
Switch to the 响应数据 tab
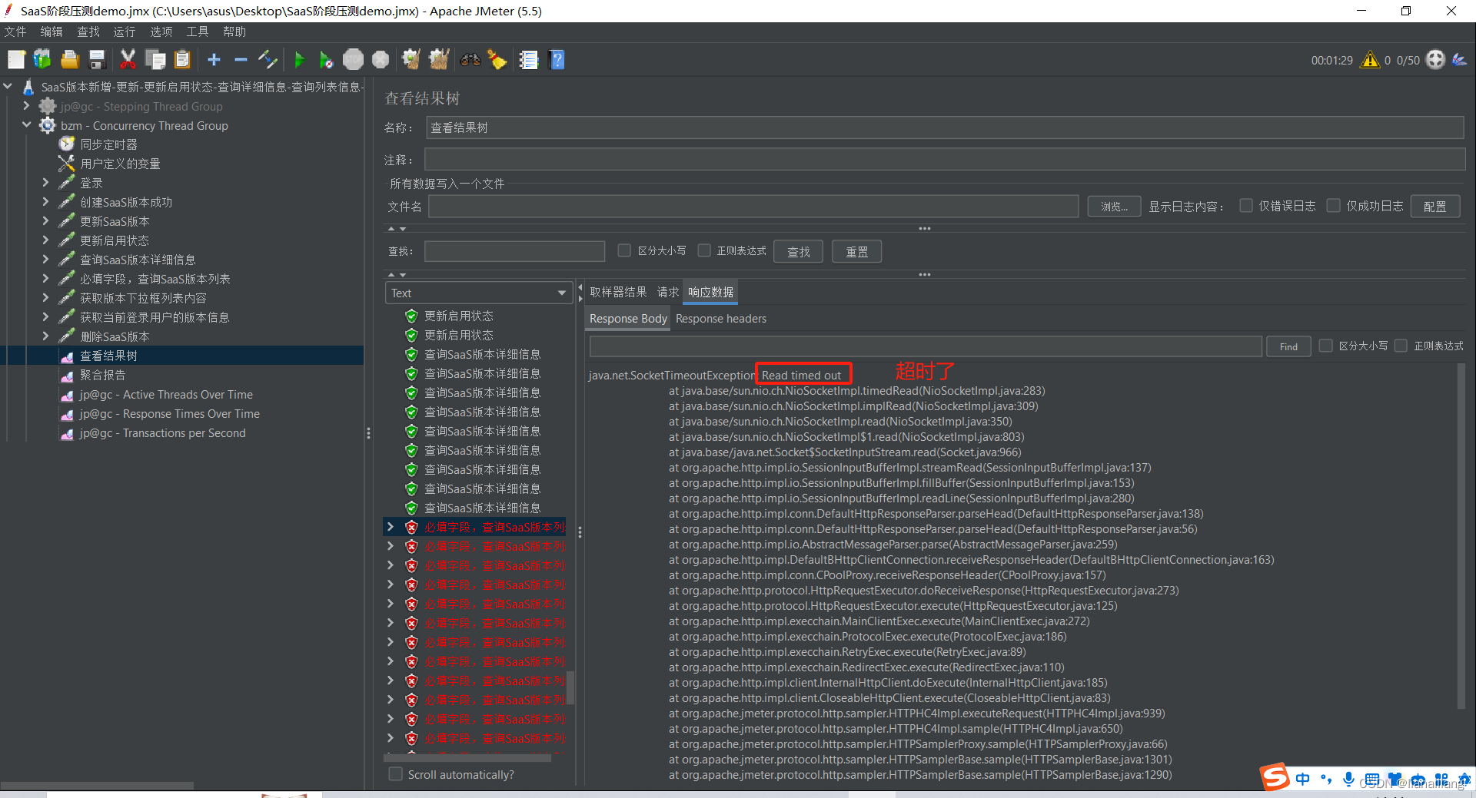pyautogui.click(x=710, y=292)
